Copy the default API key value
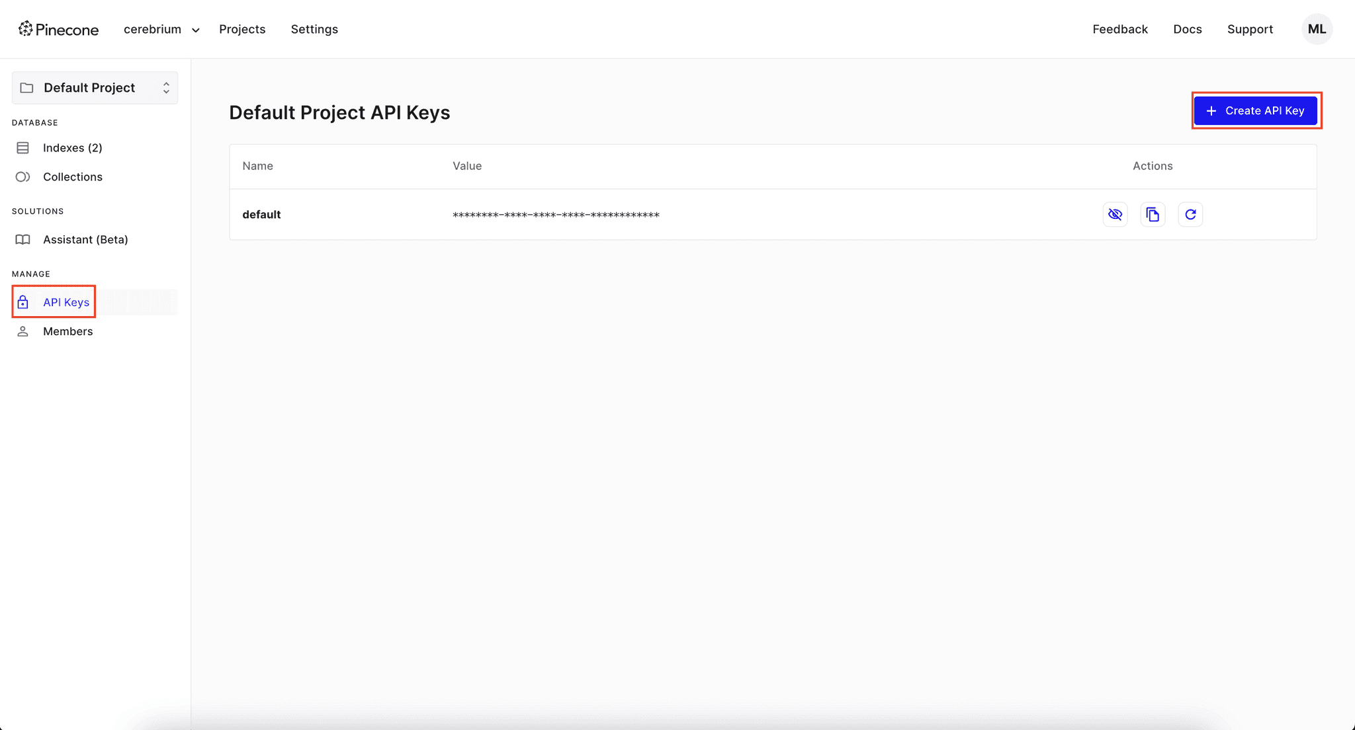1355x730 pixels. (1153, 214)
